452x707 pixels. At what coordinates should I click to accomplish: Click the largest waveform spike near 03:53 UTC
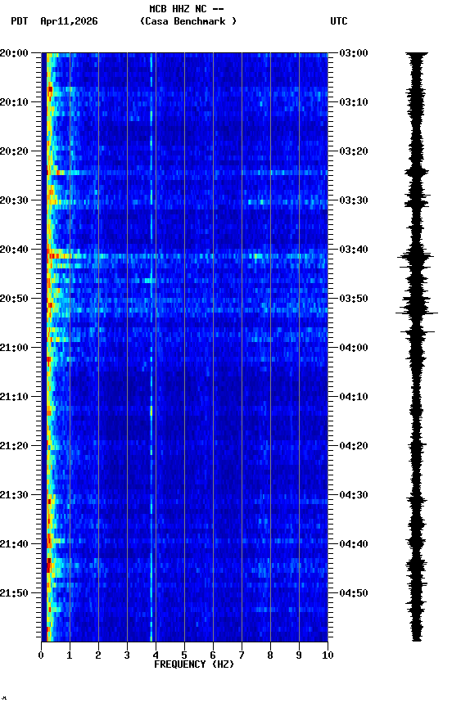click(417, 313)
